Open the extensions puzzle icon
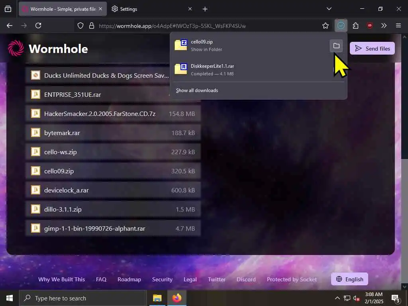The width and height of the screenshot is (408, 306). (x=355, y=25)
